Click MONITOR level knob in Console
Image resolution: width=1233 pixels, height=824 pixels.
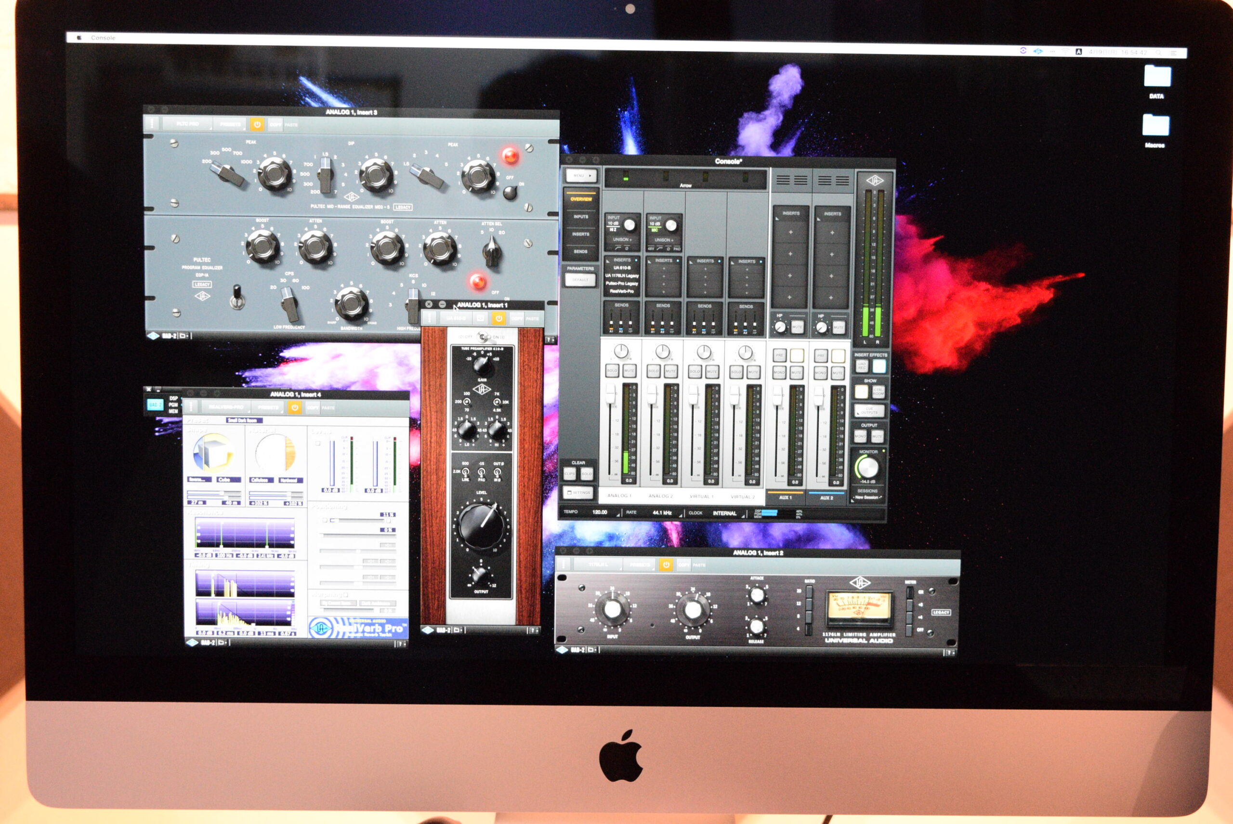point(868,467)
